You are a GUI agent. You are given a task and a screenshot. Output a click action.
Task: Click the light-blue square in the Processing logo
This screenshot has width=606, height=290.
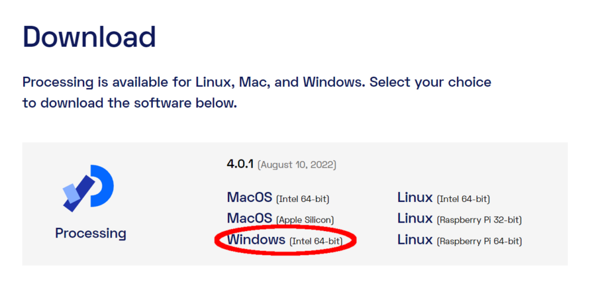coord(72,193)
